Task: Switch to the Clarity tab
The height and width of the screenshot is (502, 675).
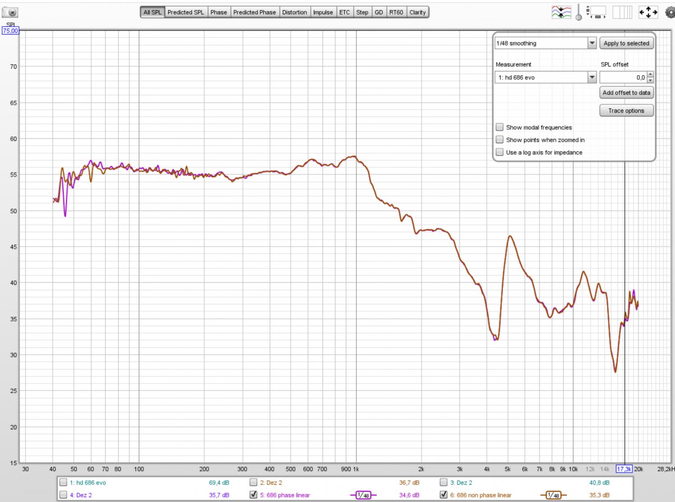Action: (418, 12)
